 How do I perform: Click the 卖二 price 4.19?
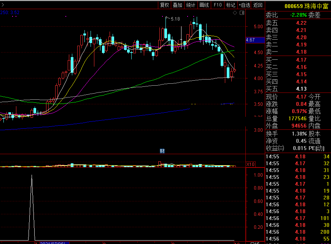point(301,45)
